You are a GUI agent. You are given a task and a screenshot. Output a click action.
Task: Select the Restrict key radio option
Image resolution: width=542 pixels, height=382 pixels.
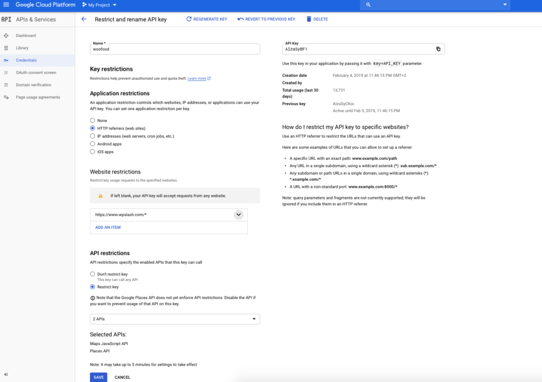tap(92, 287)
